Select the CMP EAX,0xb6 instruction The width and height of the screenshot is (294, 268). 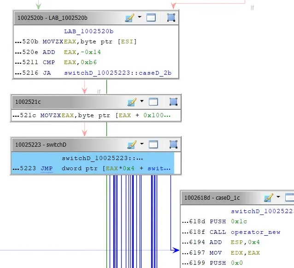point(56,62)
